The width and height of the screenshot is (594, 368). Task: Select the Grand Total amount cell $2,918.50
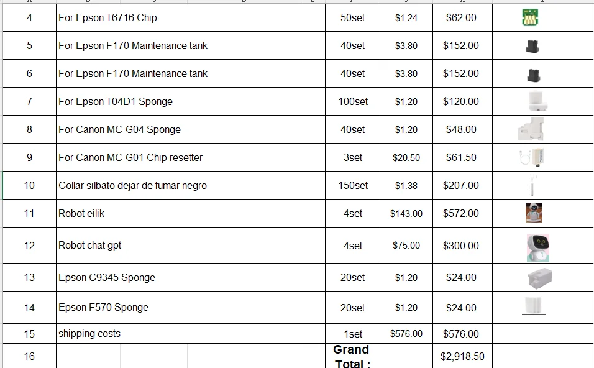tap(462, 357)
